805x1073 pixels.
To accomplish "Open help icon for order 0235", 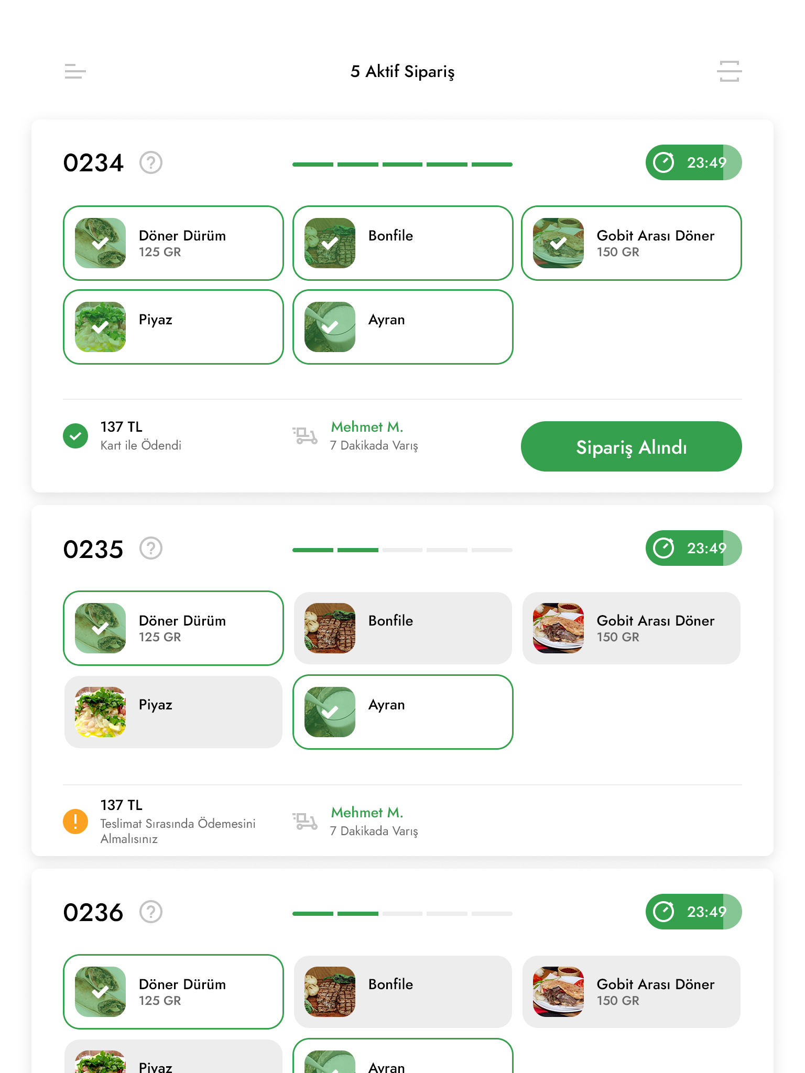I will pos(151,548).
